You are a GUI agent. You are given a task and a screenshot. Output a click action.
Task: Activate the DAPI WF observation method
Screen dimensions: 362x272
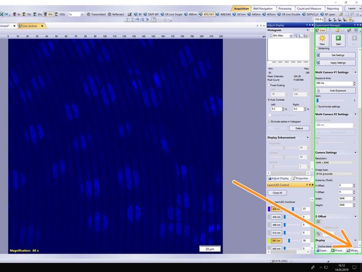[x=151, y=14]
